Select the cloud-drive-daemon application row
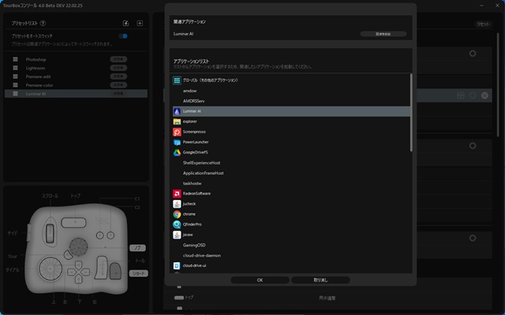 pyautogui.click(x=291, y=255)
